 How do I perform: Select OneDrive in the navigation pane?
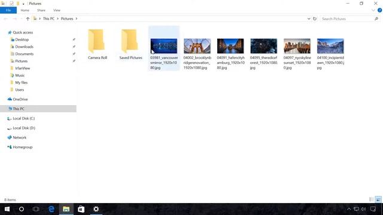coord(20,99)
